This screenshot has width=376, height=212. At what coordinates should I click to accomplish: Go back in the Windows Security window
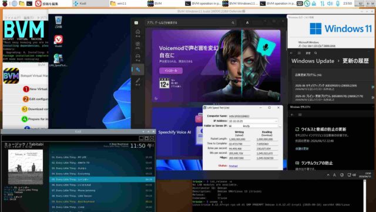pos(292,115)
